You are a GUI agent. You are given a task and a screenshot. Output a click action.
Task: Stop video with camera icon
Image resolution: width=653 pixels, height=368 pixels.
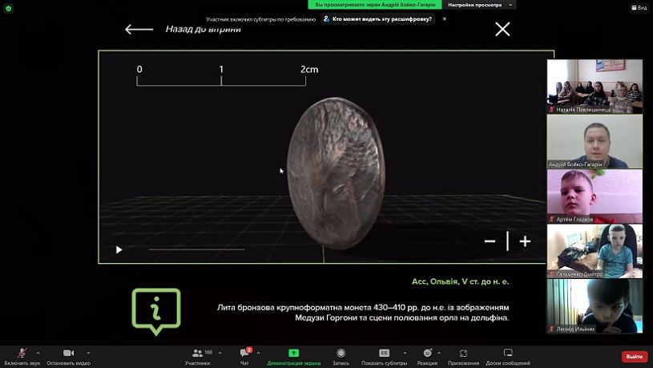click(x=68, y=353)
